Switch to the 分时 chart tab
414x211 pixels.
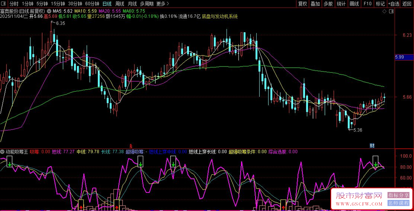(x=14, y=4)
